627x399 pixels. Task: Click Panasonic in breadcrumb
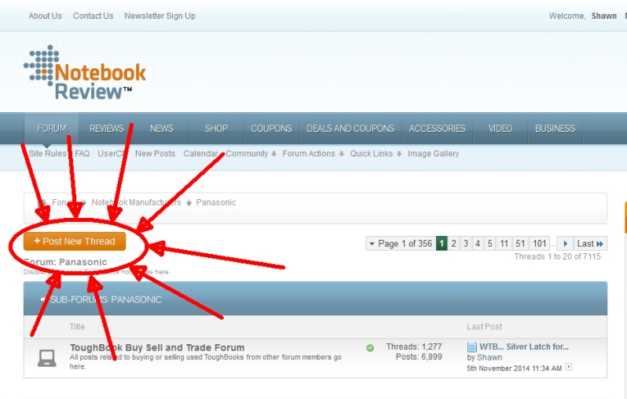216,202
